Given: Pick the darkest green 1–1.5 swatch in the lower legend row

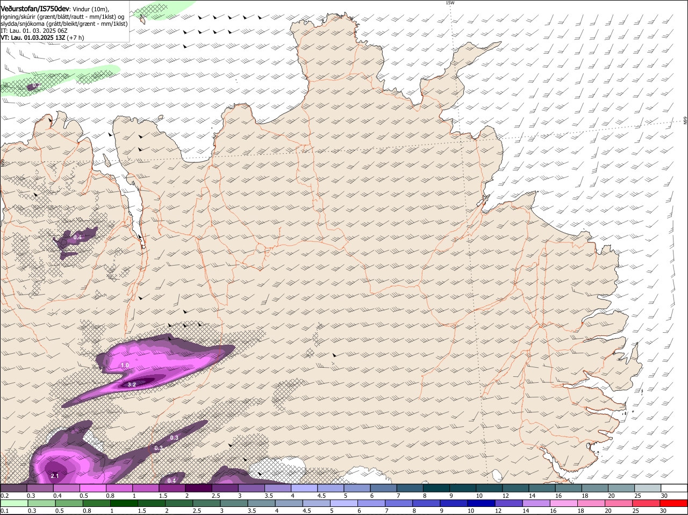Looking at the screenshot, I should pyautogui.click(x=125, y=503).
